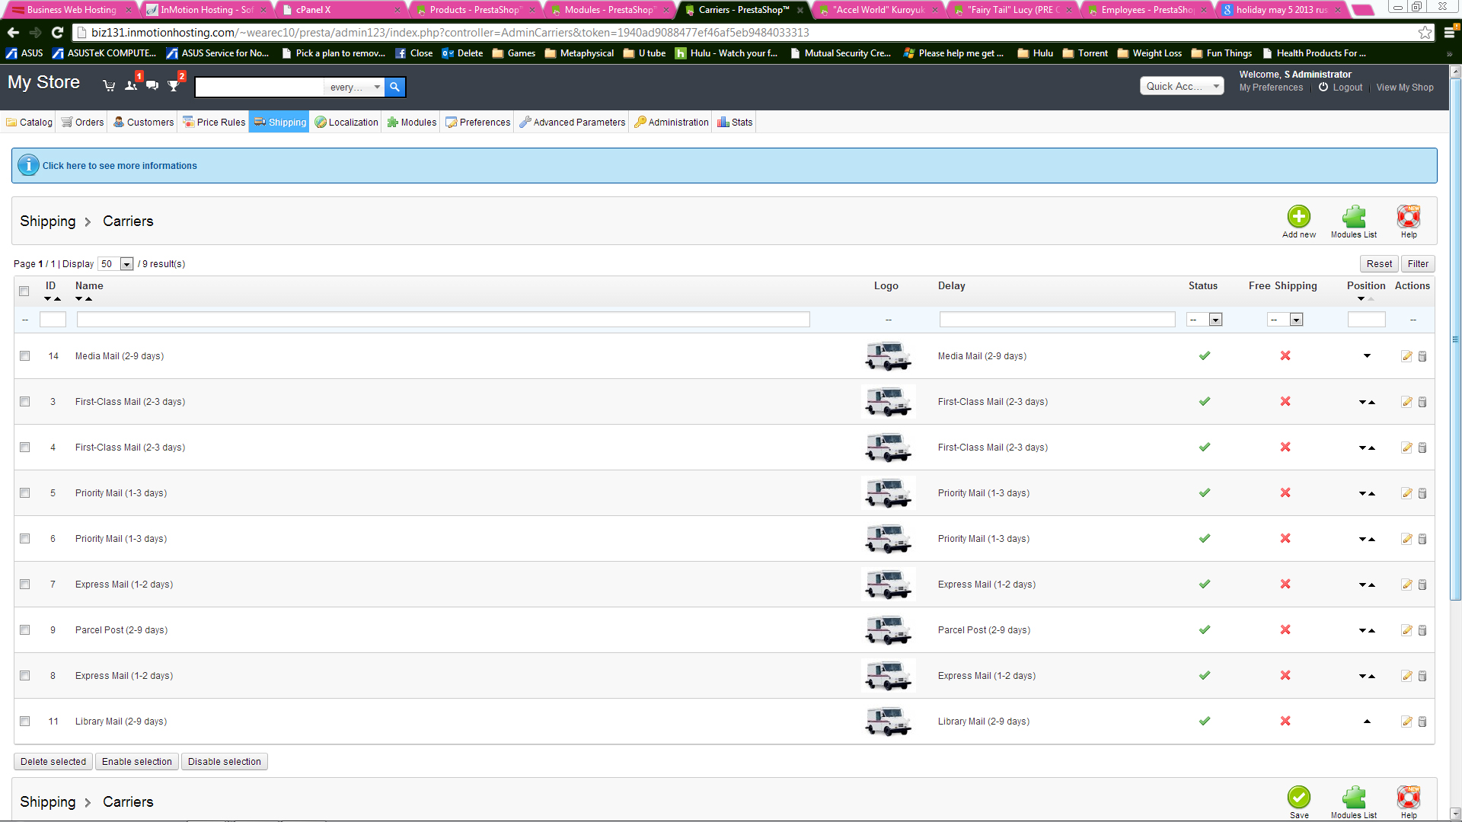Click the green Add new carrier icon
The height and width of the screenshot is (822, 1462).
tap(1298, 217)
